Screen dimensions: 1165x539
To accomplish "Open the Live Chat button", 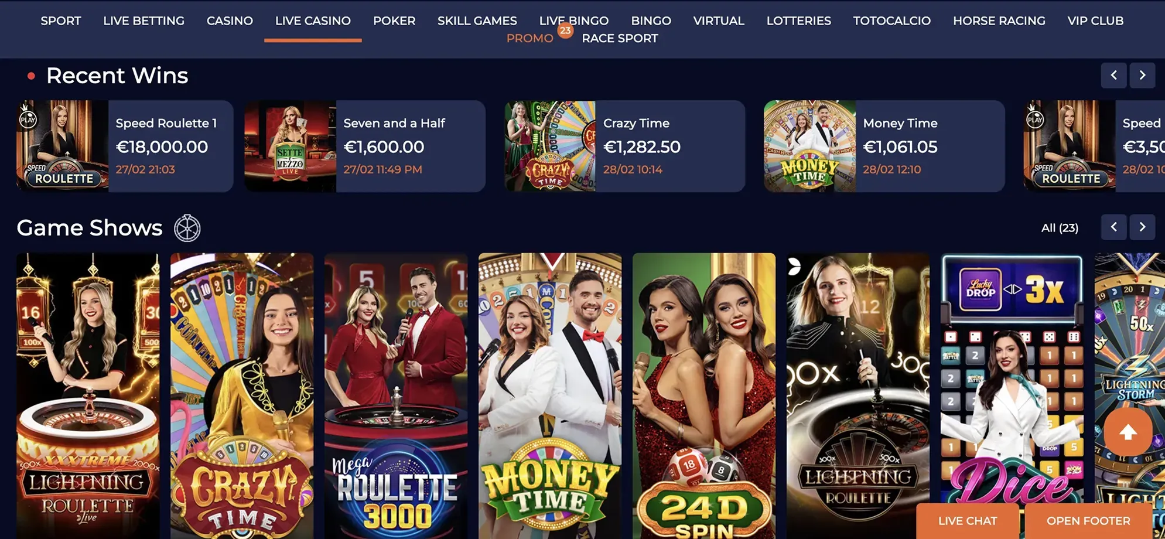I will (x=968, y=521).
